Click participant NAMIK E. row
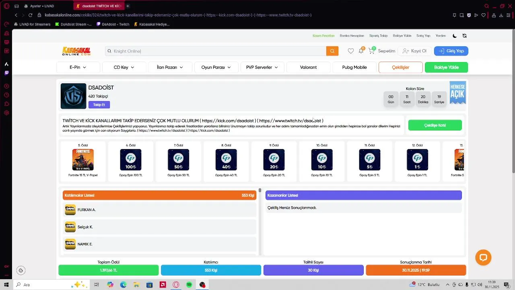 click(160, 244)
